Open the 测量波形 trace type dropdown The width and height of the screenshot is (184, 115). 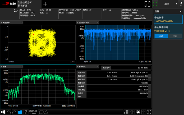[12, 22]
